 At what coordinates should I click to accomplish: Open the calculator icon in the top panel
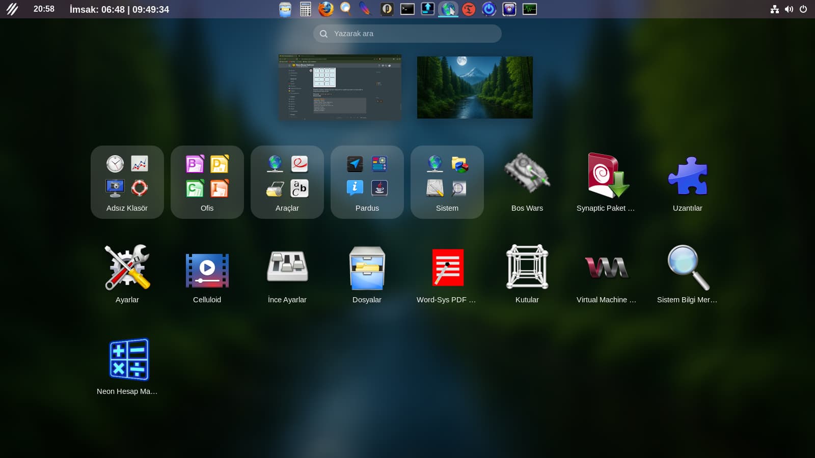[305, 9]
